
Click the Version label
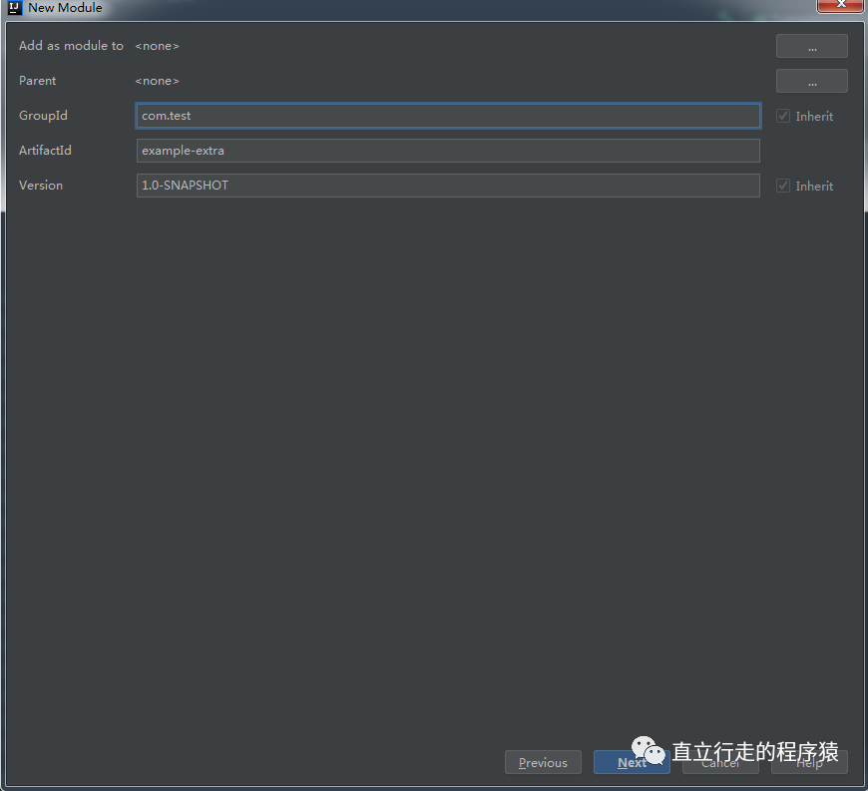click(x=41, y=186)
